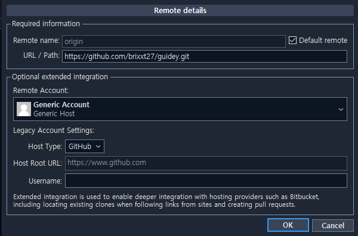
Task: Cancel the Remote details dialog
Action: tap(333, 225)
